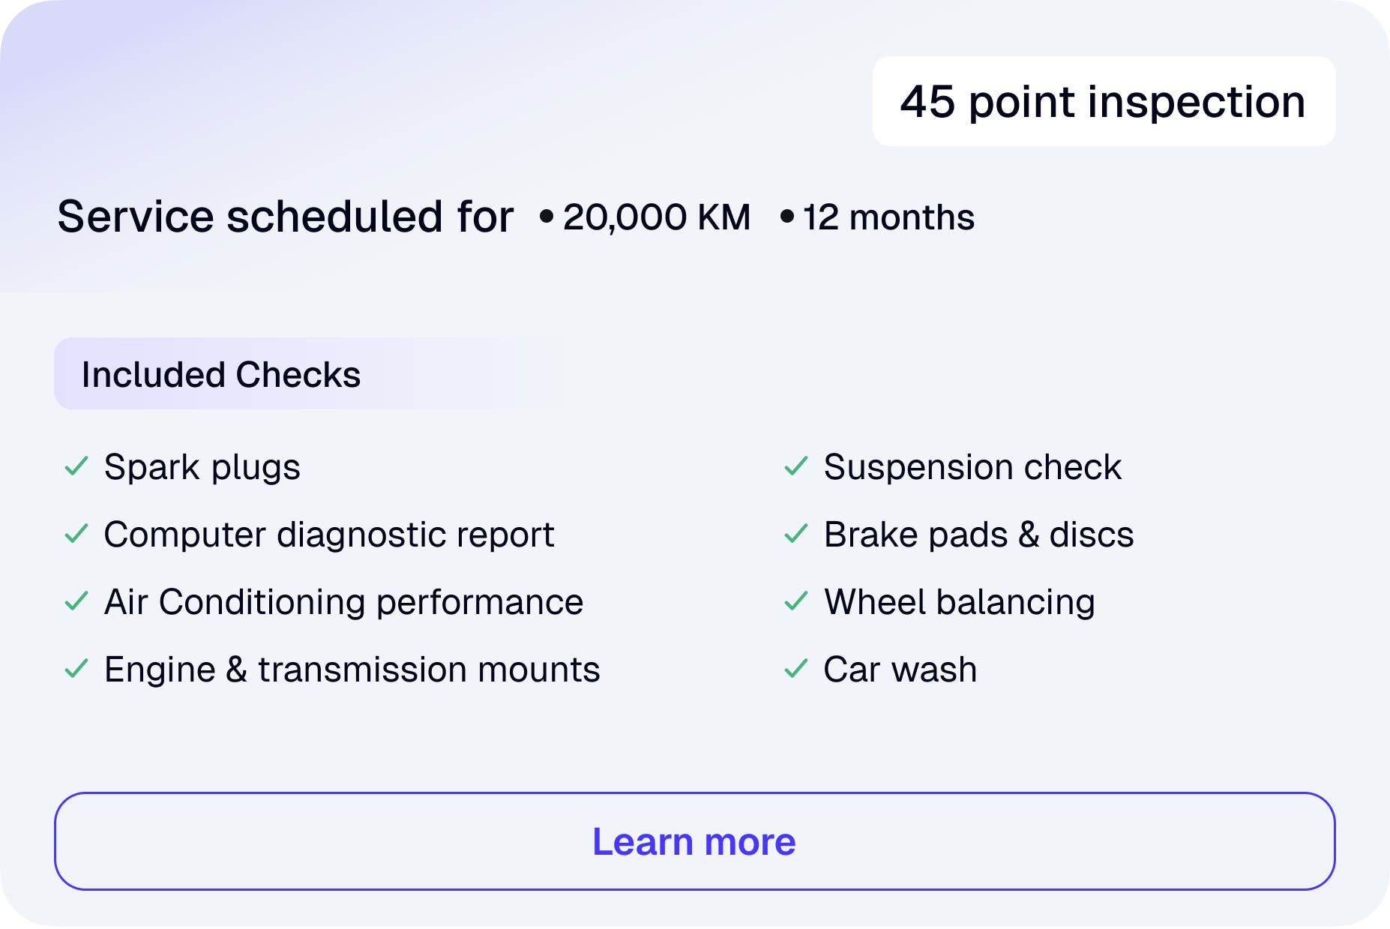Viewport: 1390px width, 929px height.
Task: Click the checkmark next to Computer diagnostic report
Action: pos(76,534)
